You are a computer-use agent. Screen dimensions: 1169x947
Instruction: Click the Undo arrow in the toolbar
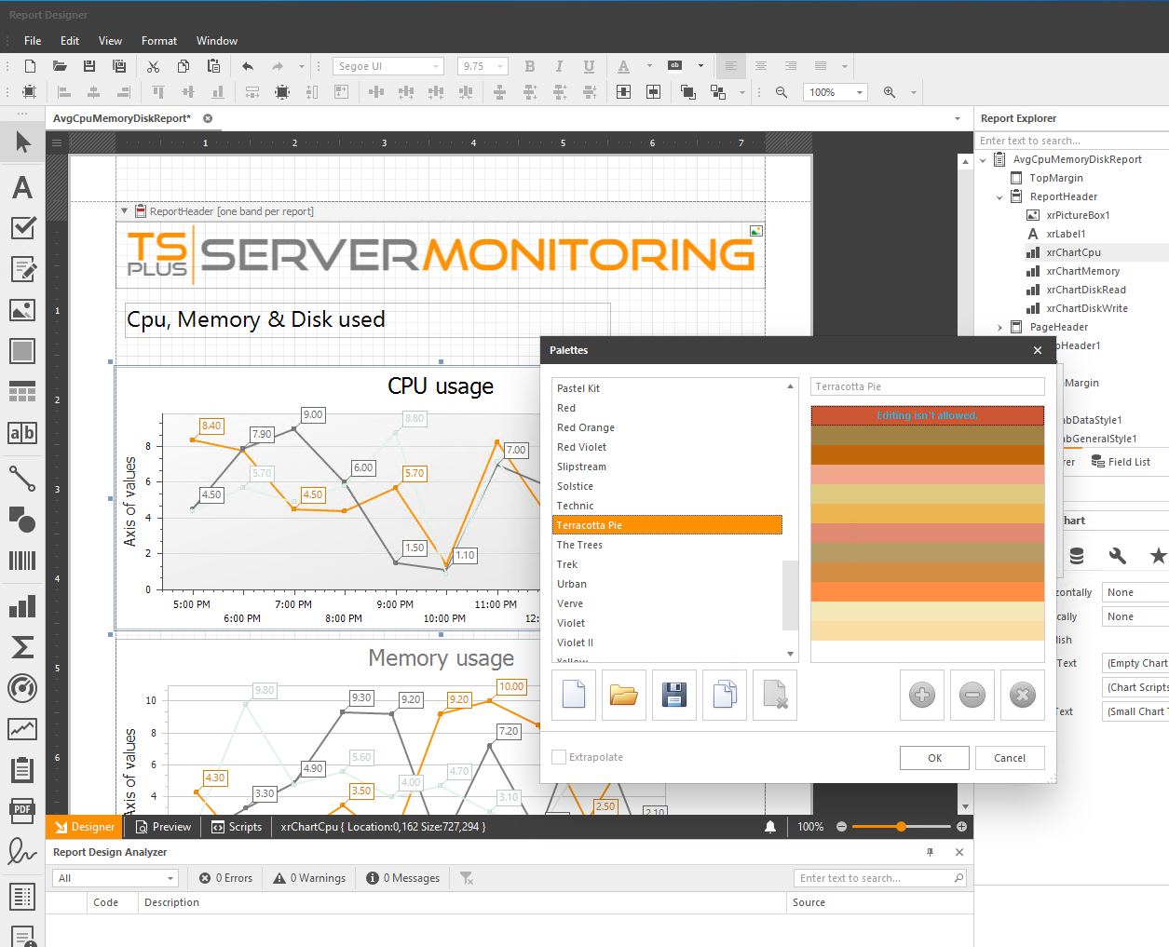(x=247, y=66)
